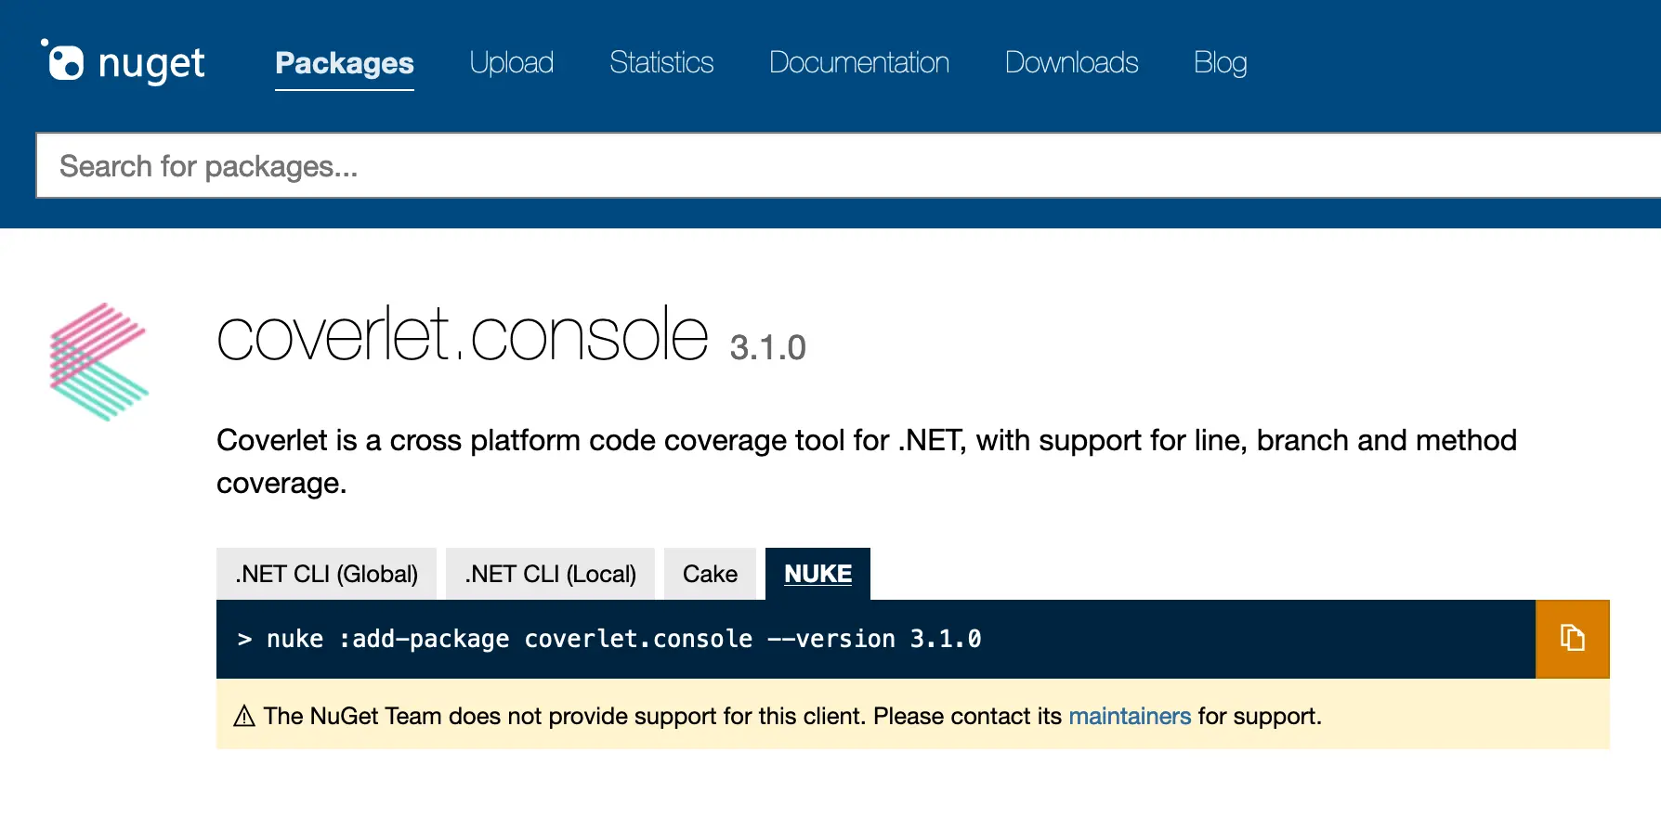Select the NUKE tab

point(817,574)
